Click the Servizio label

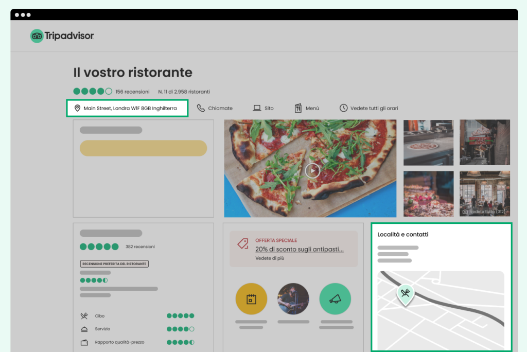click(x=102, y=329)
